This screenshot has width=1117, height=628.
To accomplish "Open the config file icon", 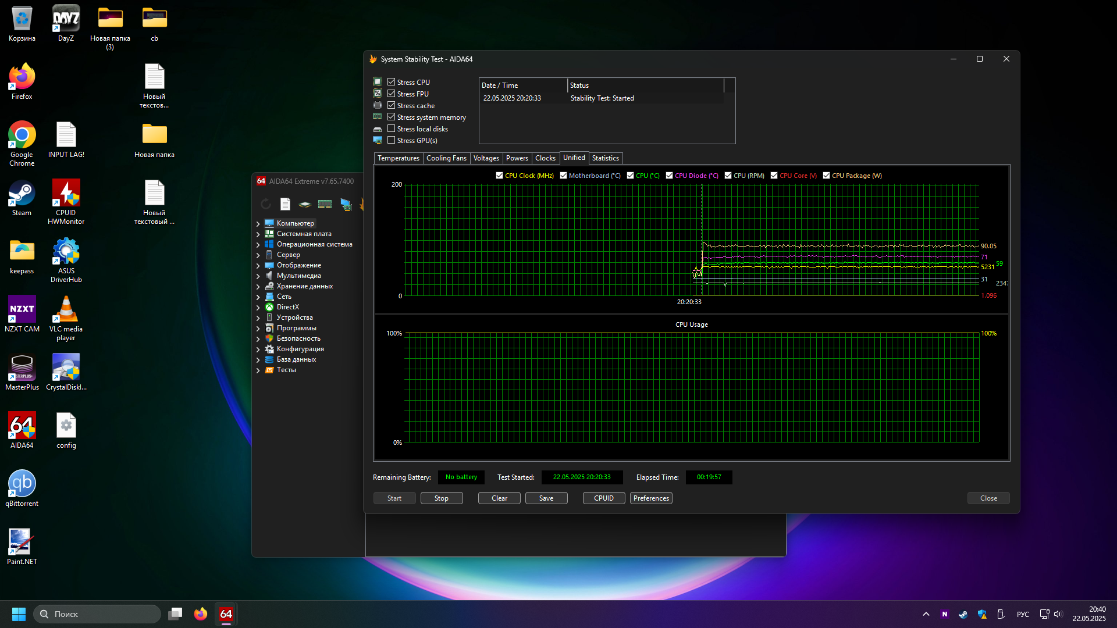I will click(x=66, y=430).
